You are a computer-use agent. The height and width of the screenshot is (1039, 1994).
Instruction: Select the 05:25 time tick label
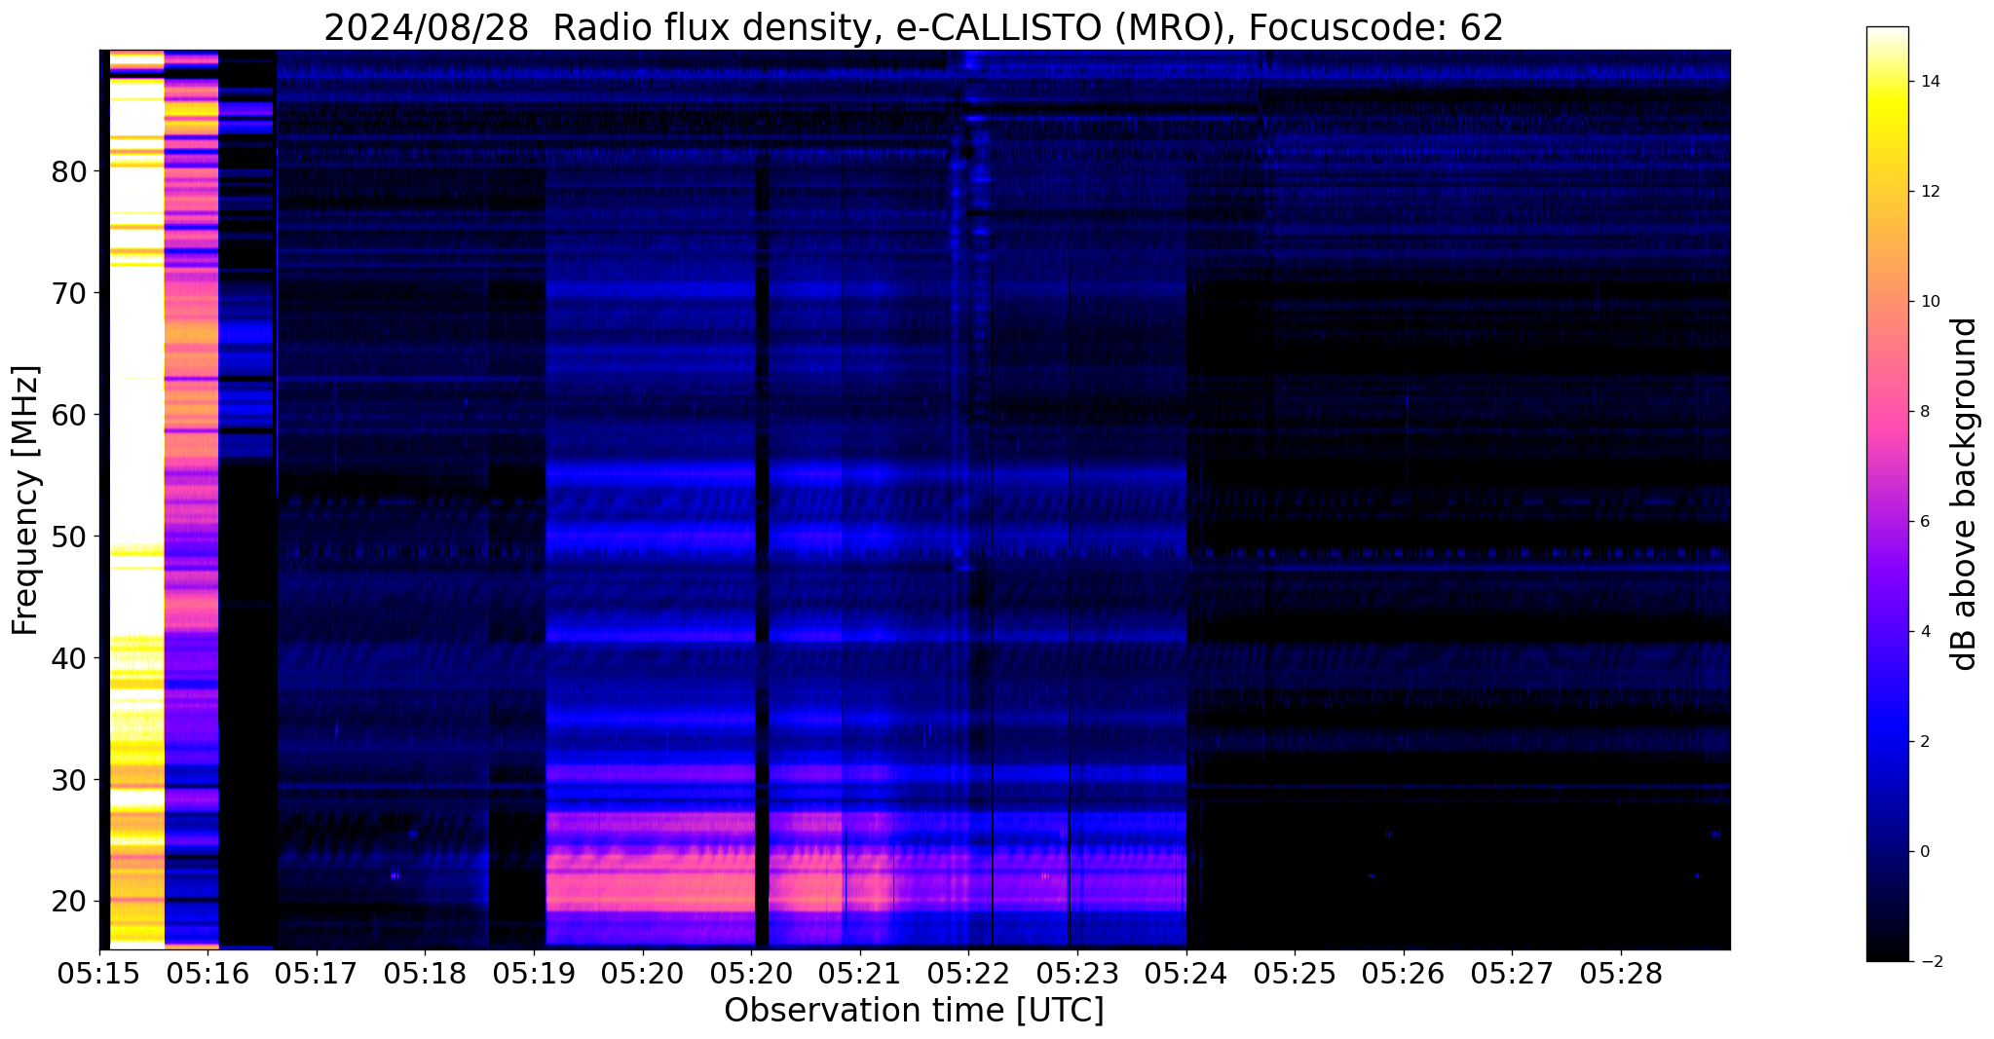(1295, 973)
